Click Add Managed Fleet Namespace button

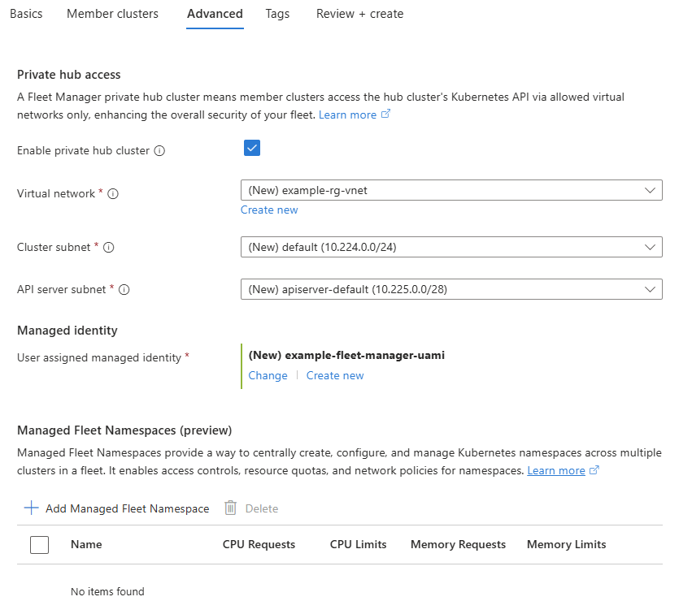[x=116, y=508]
